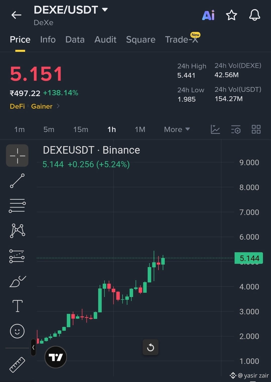
Task: Collapse the drawing toolbar side arrow
Action: pyautogui.click(x=33, y=347)
